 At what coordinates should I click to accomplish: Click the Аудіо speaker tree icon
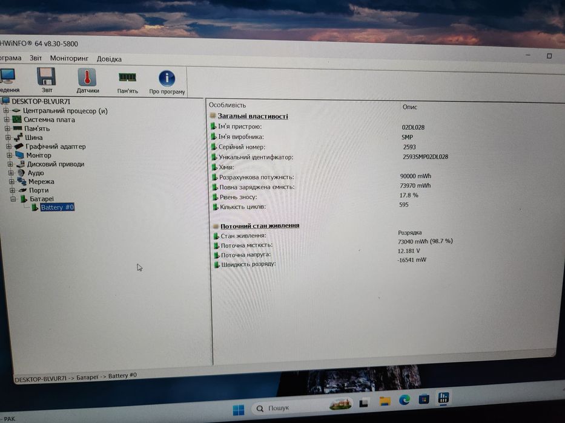tap(21, 173)
